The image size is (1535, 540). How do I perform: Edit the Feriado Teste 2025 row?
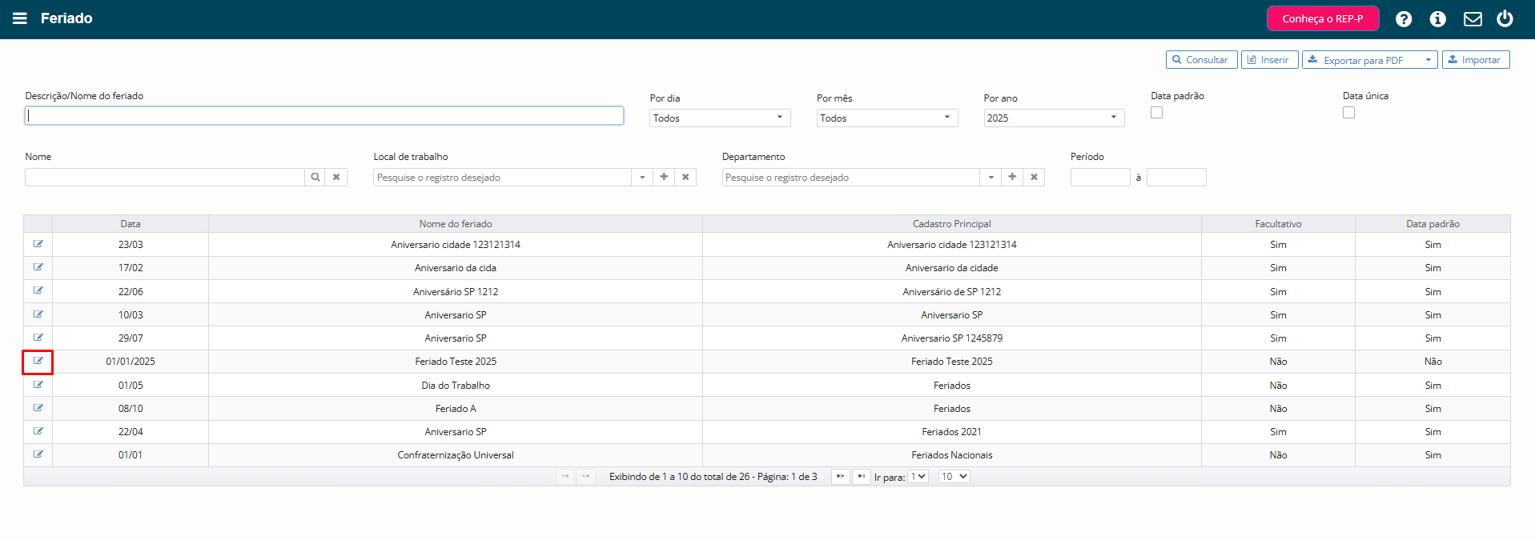pos(38,361)
